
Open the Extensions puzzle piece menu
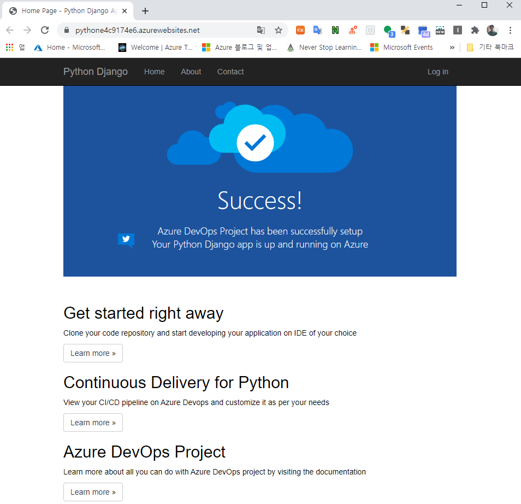(475, 30)
